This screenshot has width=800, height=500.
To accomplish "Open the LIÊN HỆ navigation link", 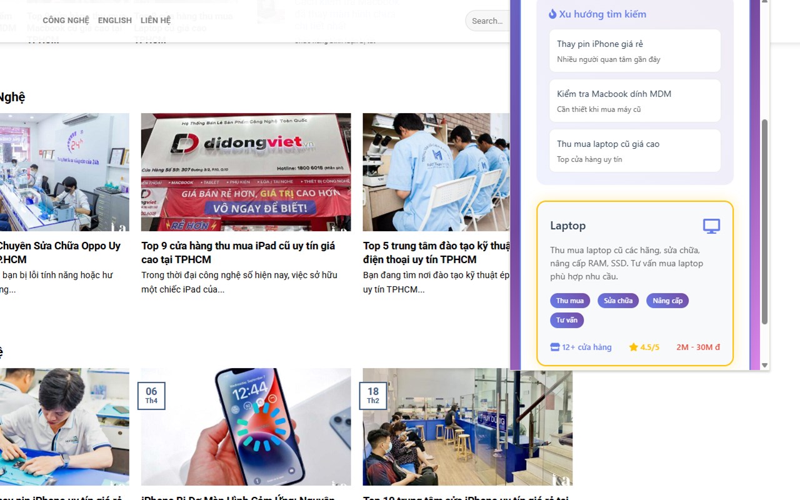I will pos(156,21).
